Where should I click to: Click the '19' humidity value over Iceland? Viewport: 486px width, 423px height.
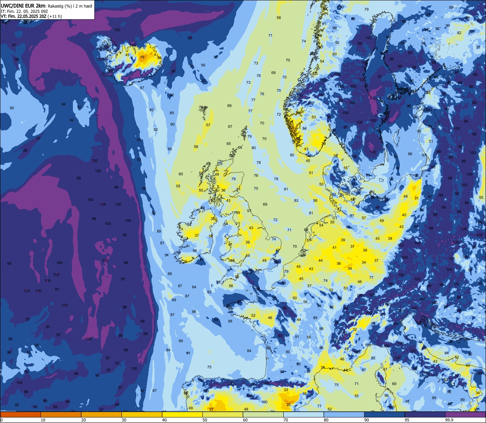coord(142,57)
